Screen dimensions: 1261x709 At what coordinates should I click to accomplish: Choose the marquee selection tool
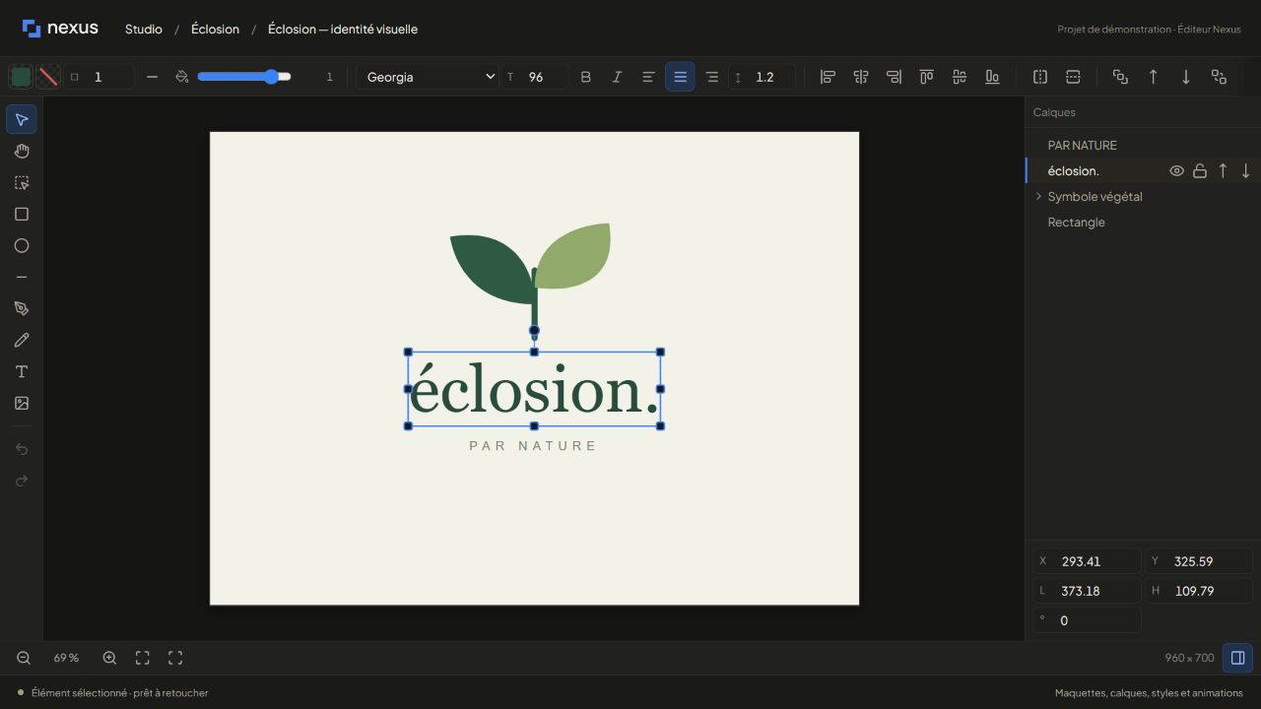coord(22,182)
